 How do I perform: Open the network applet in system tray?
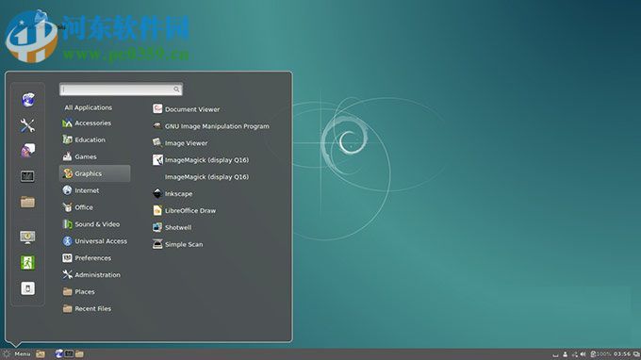pyautogui.click(x=575, y=354)
